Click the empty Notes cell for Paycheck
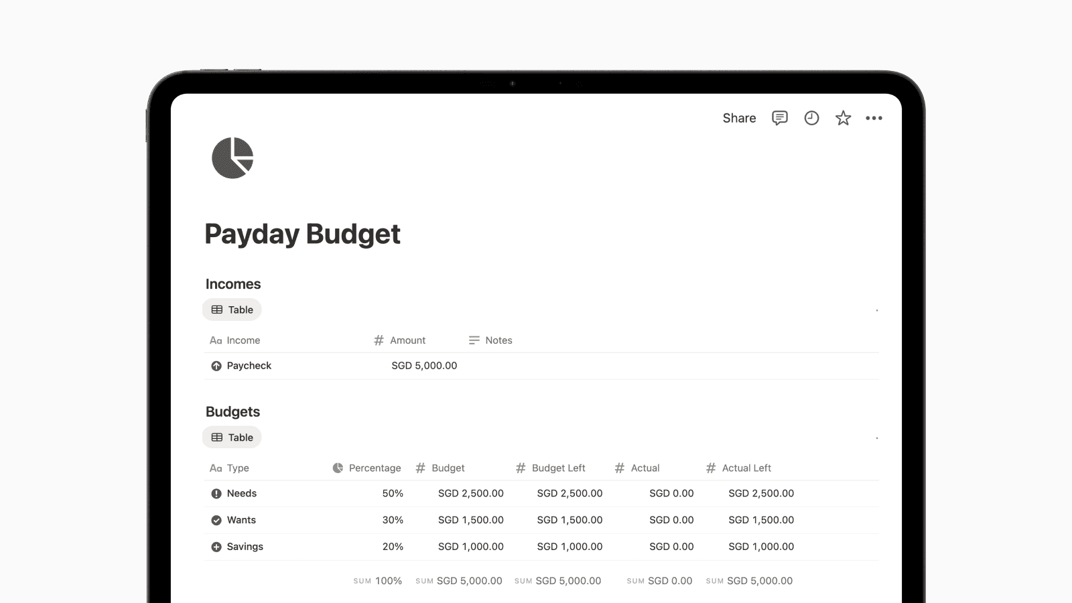The width and height of the screenshot is (1072, 603). point(670,366)
